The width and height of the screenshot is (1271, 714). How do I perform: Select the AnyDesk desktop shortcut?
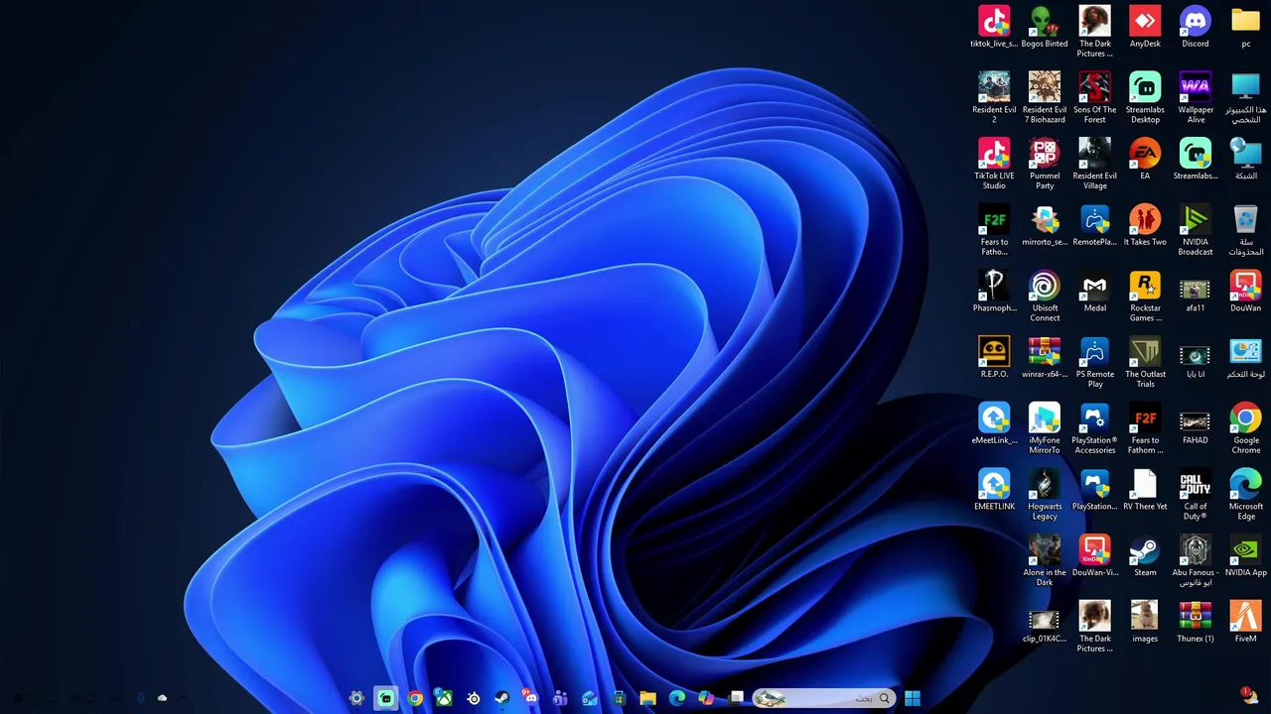[1145, 28]
